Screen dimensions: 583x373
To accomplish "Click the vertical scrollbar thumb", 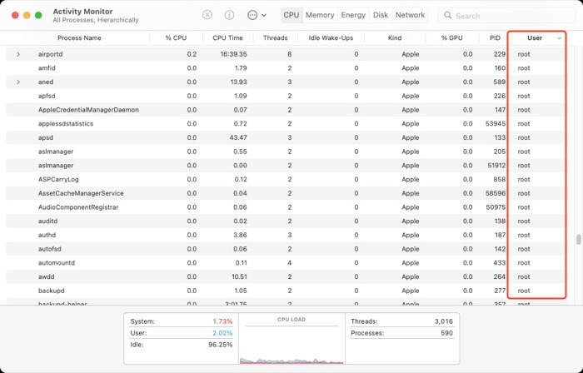I will pos(578,240).
